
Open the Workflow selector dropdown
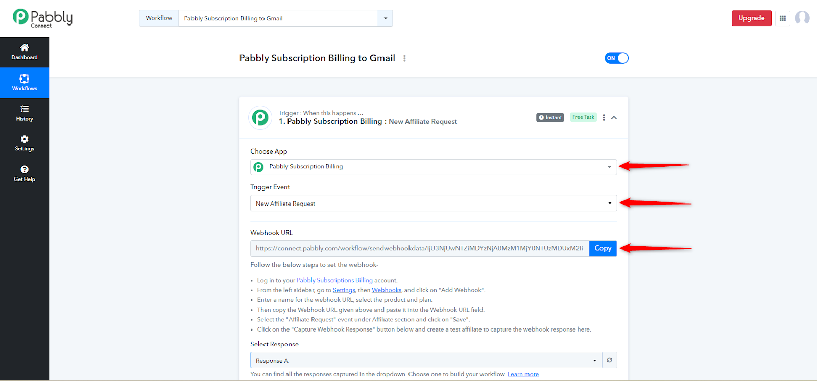click(285, 18)
